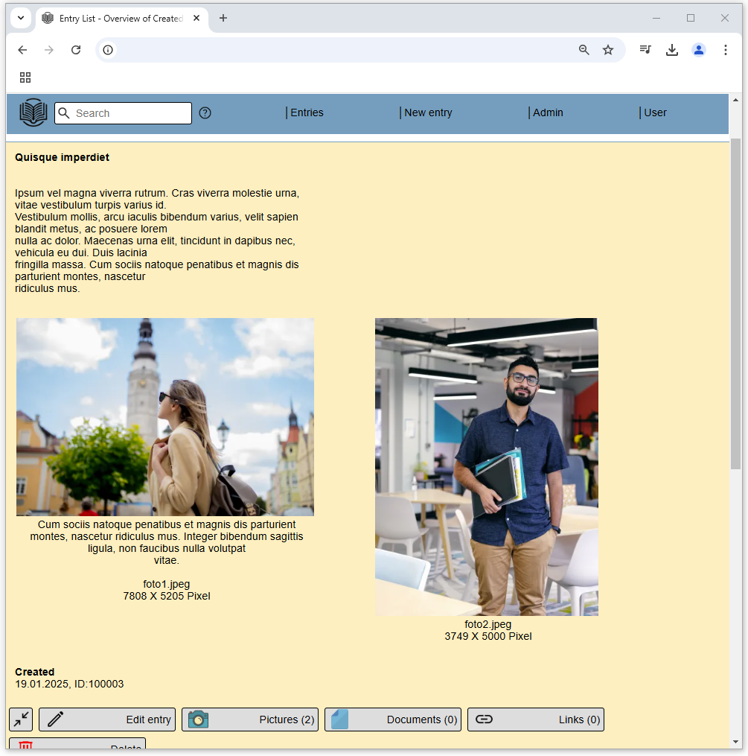Click the collapse entry arrows icon button
This screenshot has height=756, width=748.
tap(21, 720)
